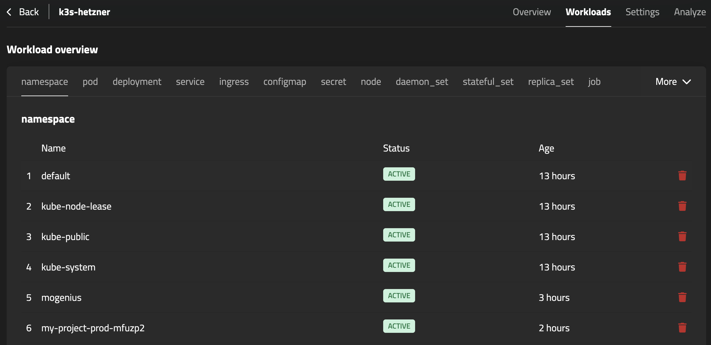Delete mogenius namespace using trash icon
This screenshot has width=711, height=345.
click(x=682, y=297)
